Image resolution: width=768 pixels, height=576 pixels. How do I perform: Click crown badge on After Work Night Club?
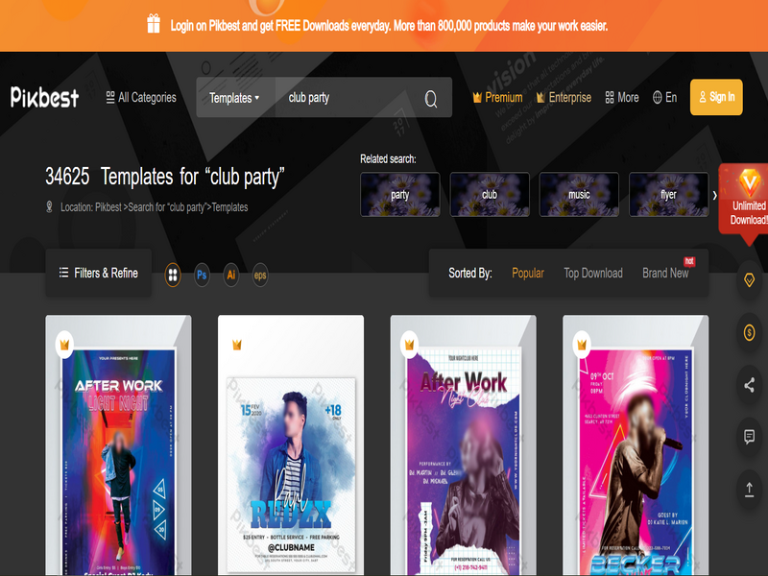[x=410, y=345]
